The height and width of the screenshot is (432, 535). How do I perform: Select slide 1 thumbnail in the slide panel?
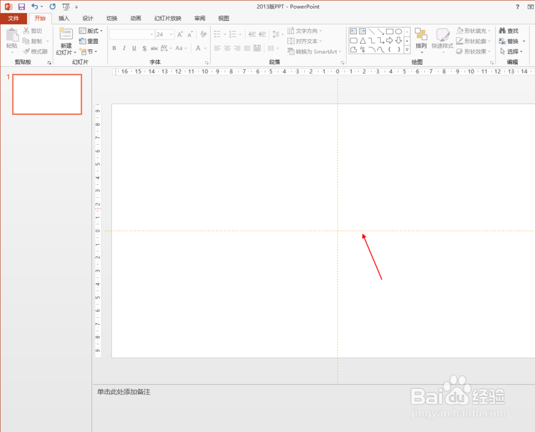click(47, 95)
